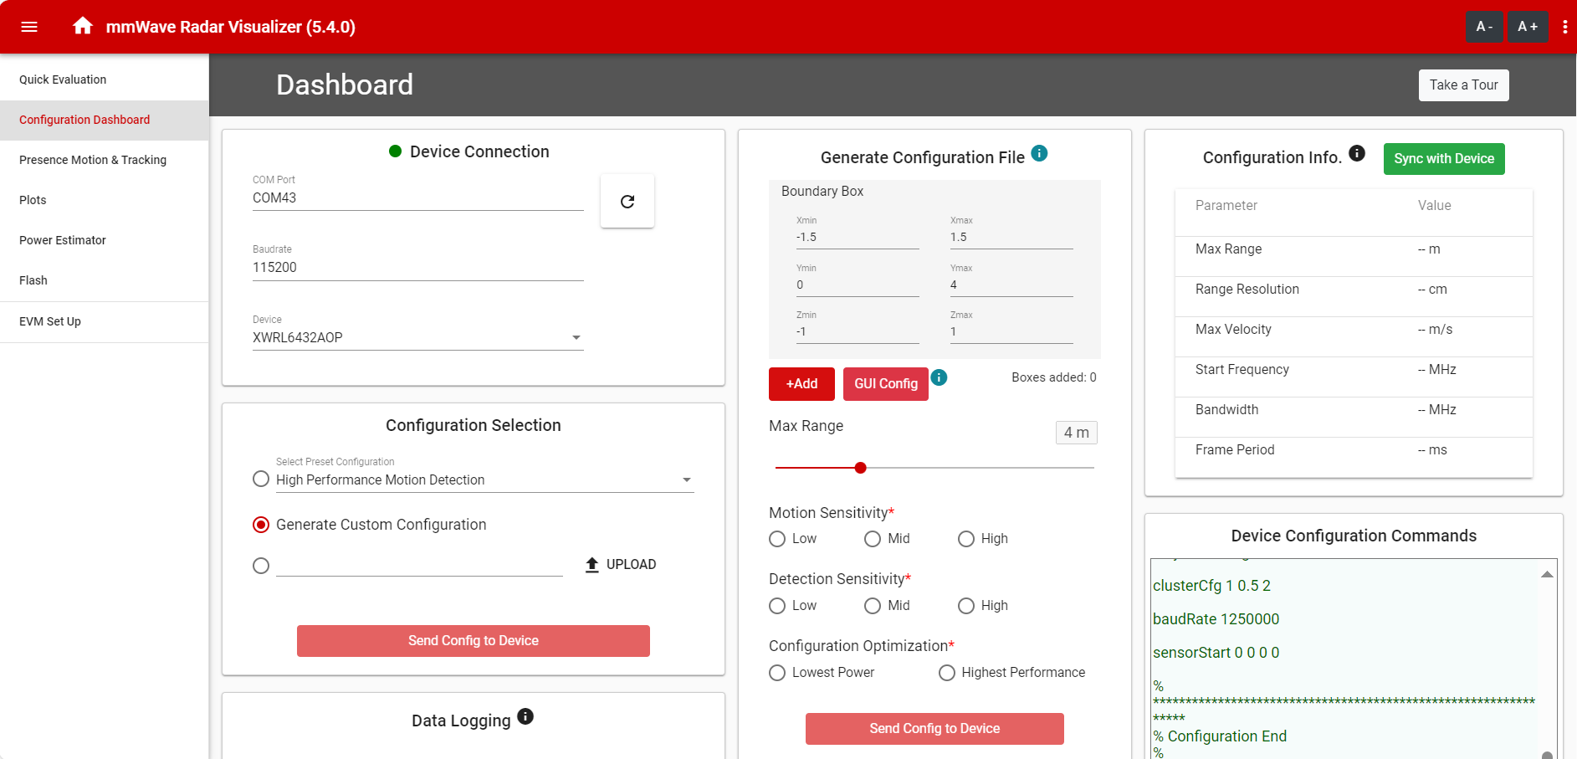Expand the Device dropdown XWRL6432AOP
Viewport: 1577px width, 759px height.
point(576,338)
